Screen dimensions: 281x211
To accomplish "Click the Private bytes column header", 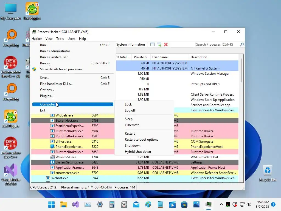I will point(141,57).
